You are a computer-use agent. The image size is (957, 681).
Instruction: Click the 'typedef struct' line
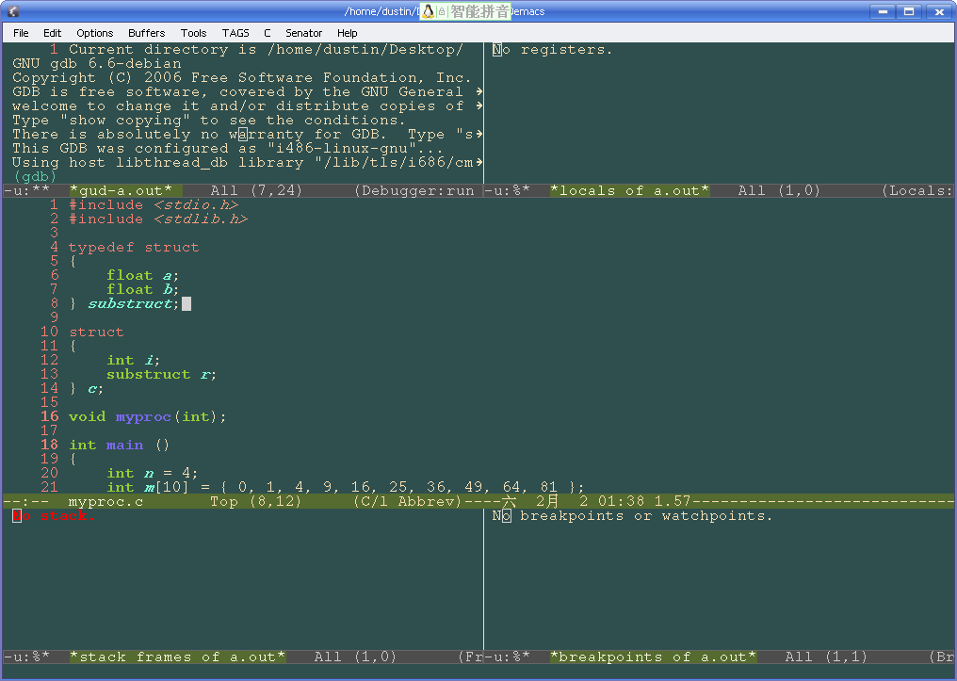click(134, 247)
